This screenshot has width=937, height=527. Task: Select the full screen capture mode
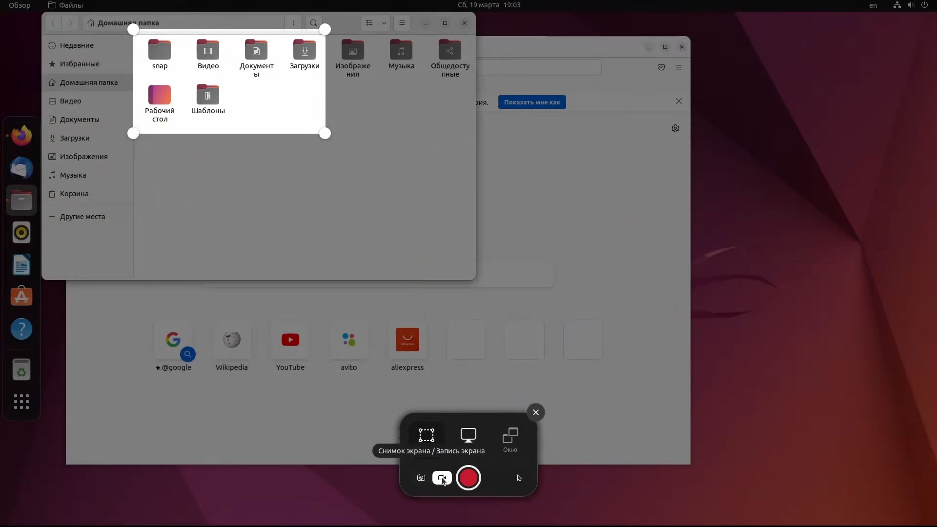(468, 435)
